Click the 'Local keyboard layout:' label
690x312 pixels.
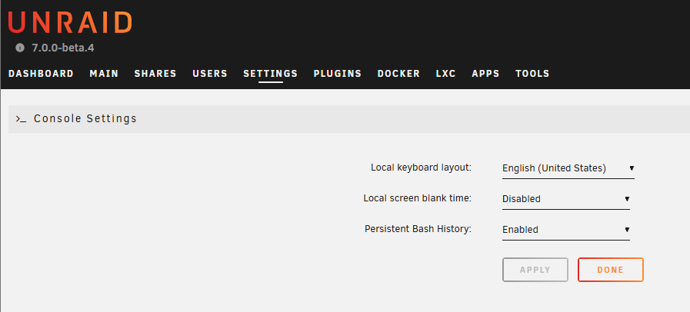coord(421,168)
